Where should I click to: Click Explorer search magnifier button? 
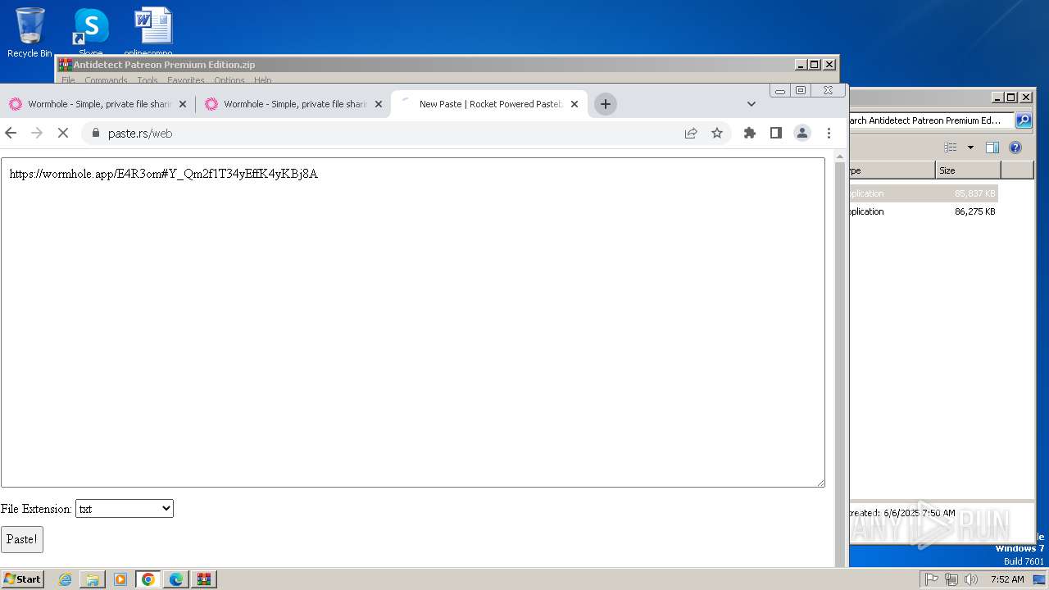point(1024,120)
